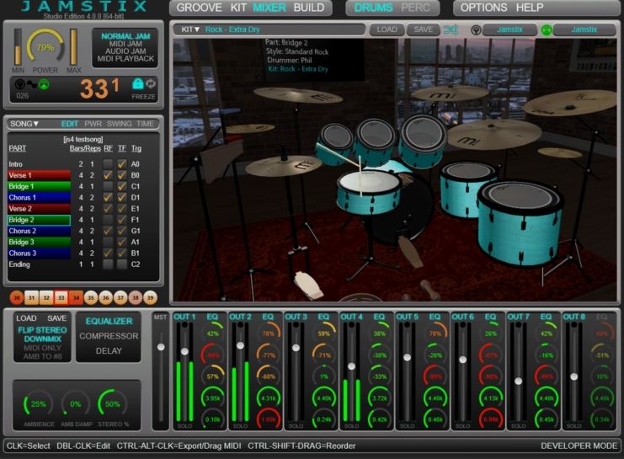Click the gray head icon next to first Jamstix button

coord(476,29)
